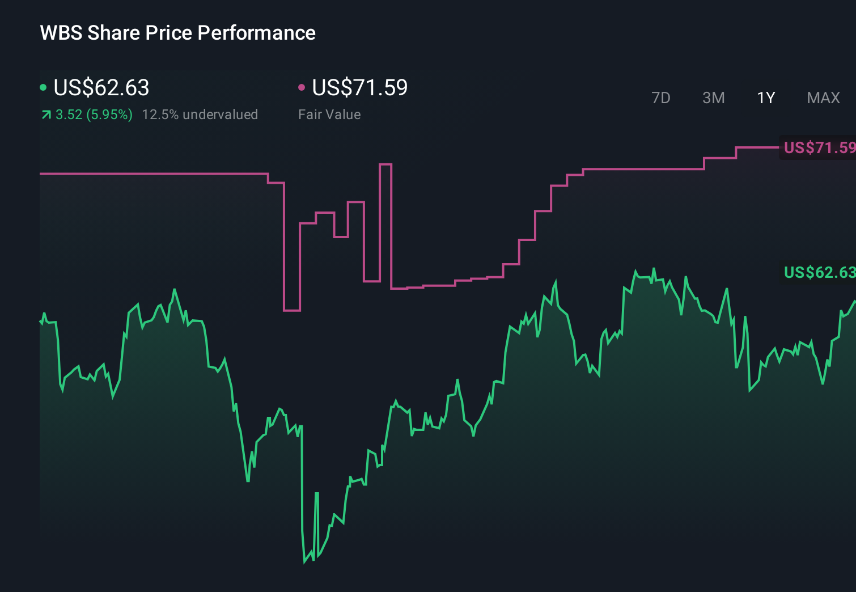Viewport: 856px width, 592px height.
Task: Click the green share price dot indicator
Action: (x=43, y=87)
